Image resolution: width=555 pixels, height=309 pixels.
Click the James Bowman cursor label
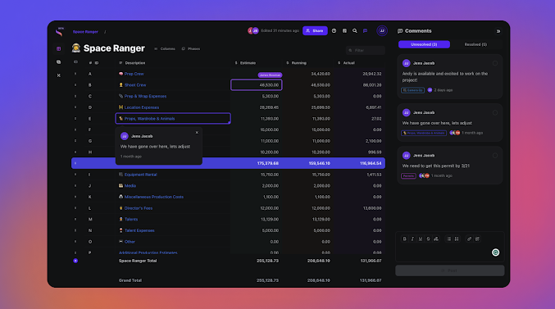coord(270,75)
